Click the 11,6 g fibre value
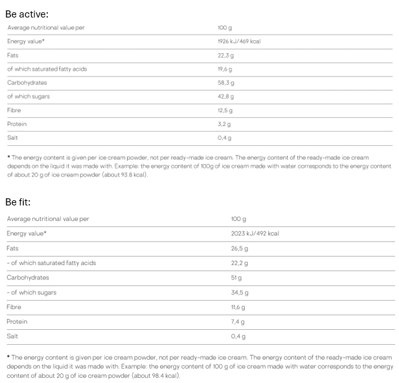 pos(238,307)
